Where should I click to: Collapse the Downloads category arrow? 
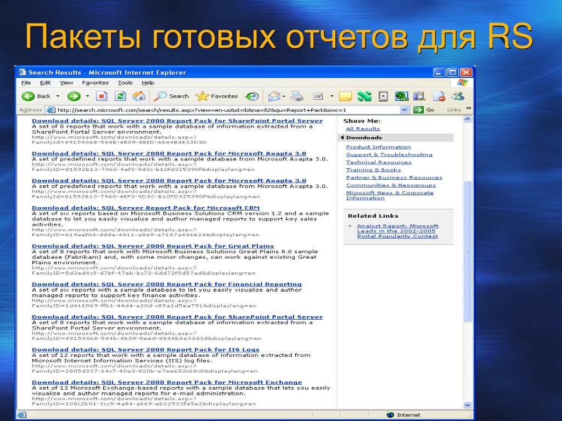(x=342, y=138)
